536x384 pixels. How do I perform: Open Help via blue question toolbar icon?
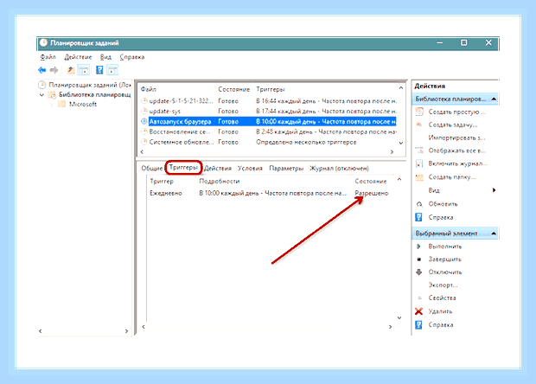(99, 70)
